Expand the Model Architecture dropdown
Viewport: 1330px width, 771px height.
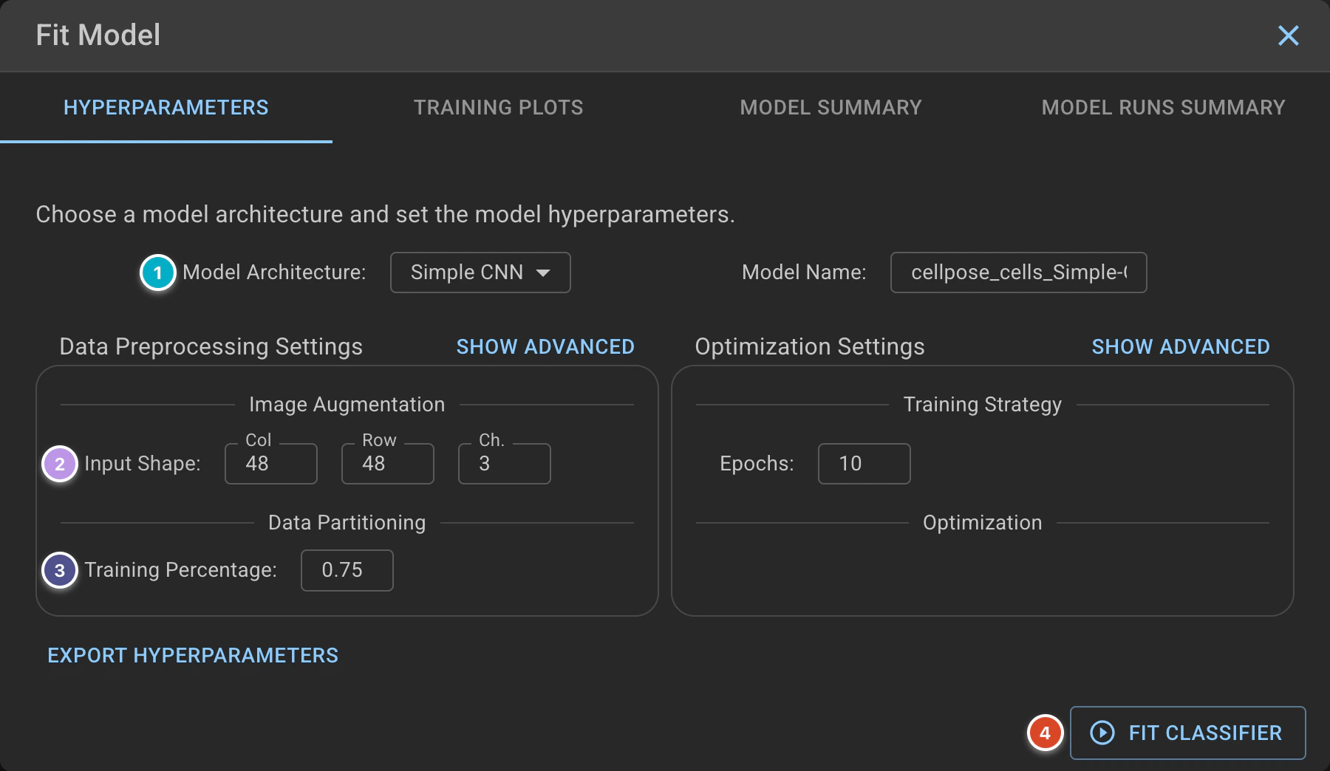click(x=480, y=273)
